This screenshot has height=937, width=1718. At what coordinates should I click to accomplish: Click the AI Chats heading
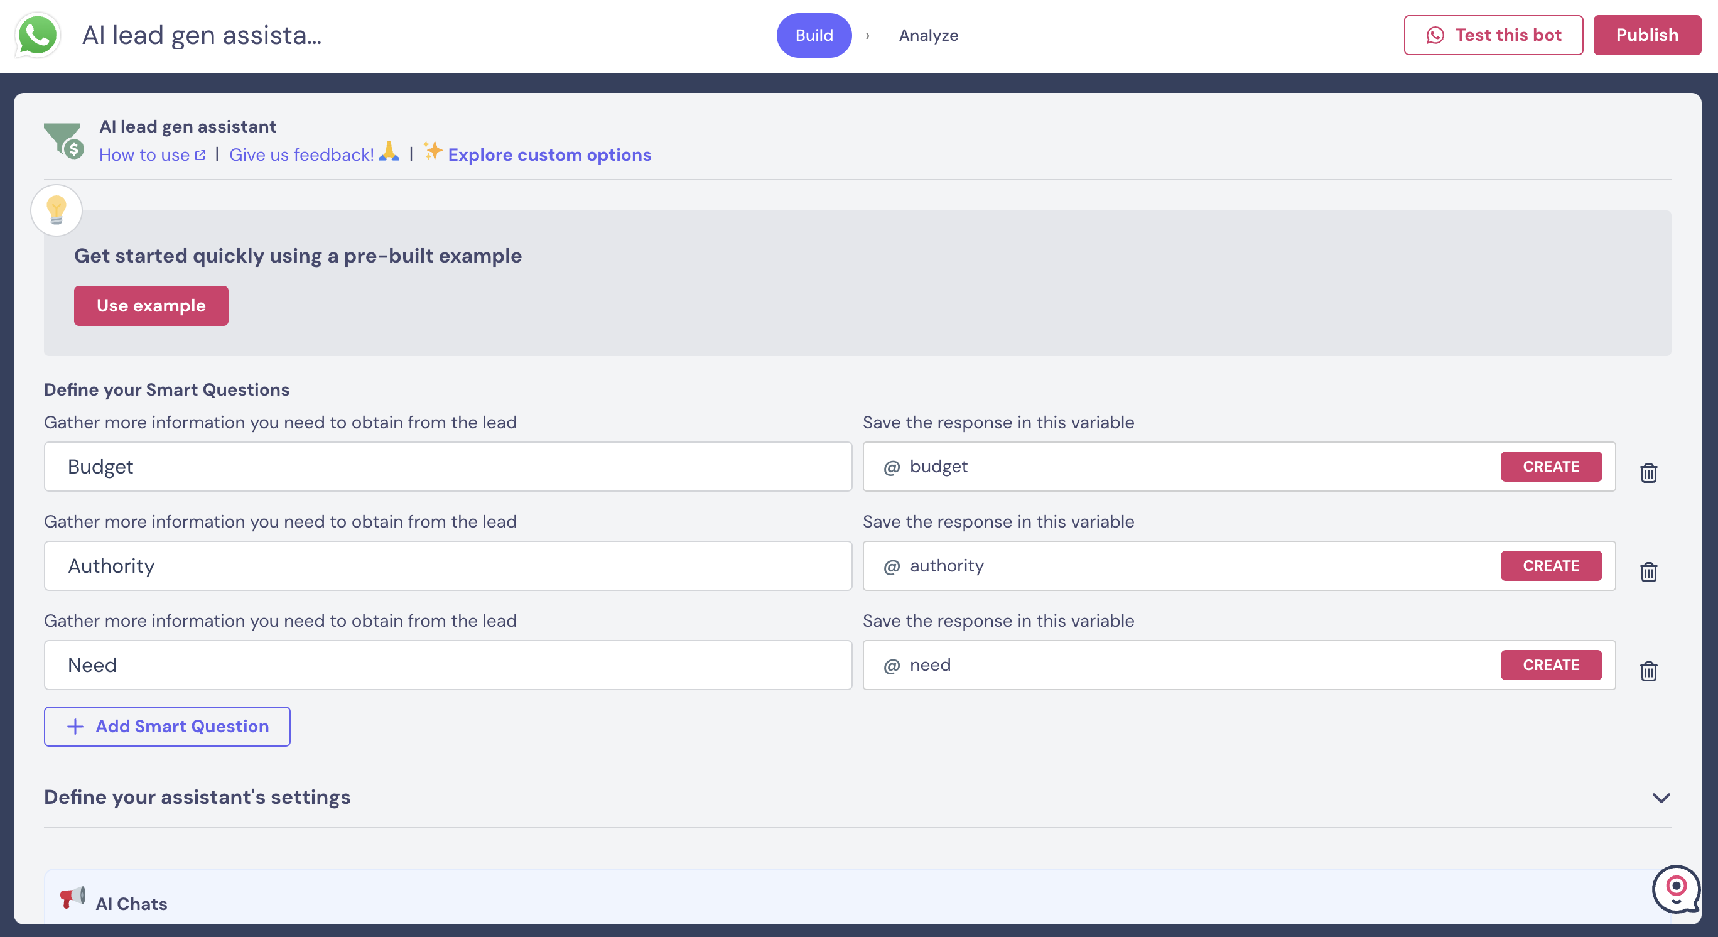click(131, 904)
